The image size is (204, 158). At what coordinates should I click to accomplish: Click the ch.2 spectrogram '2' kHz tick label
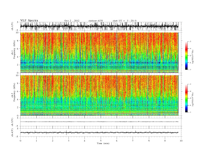click(18, 108)
